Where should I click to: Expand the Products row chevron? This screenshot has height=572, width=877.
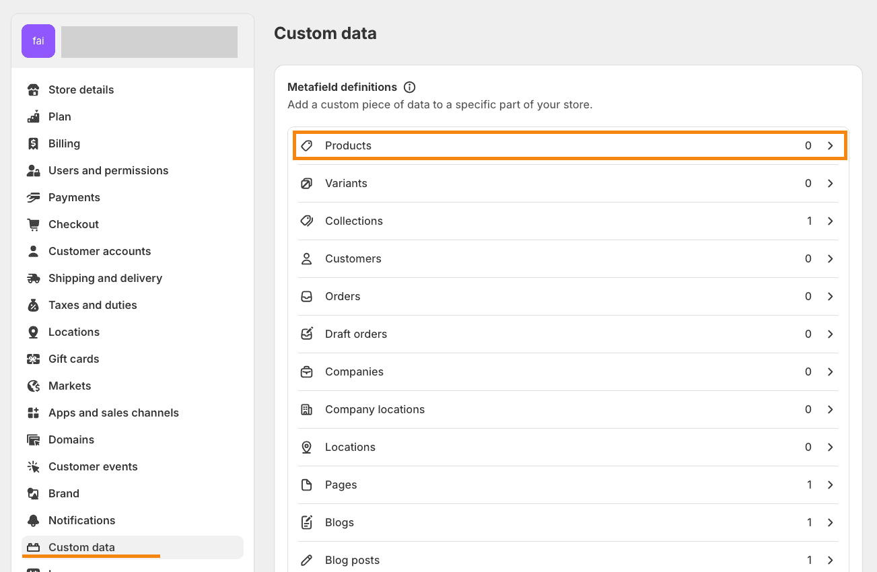tap(831, 145)
